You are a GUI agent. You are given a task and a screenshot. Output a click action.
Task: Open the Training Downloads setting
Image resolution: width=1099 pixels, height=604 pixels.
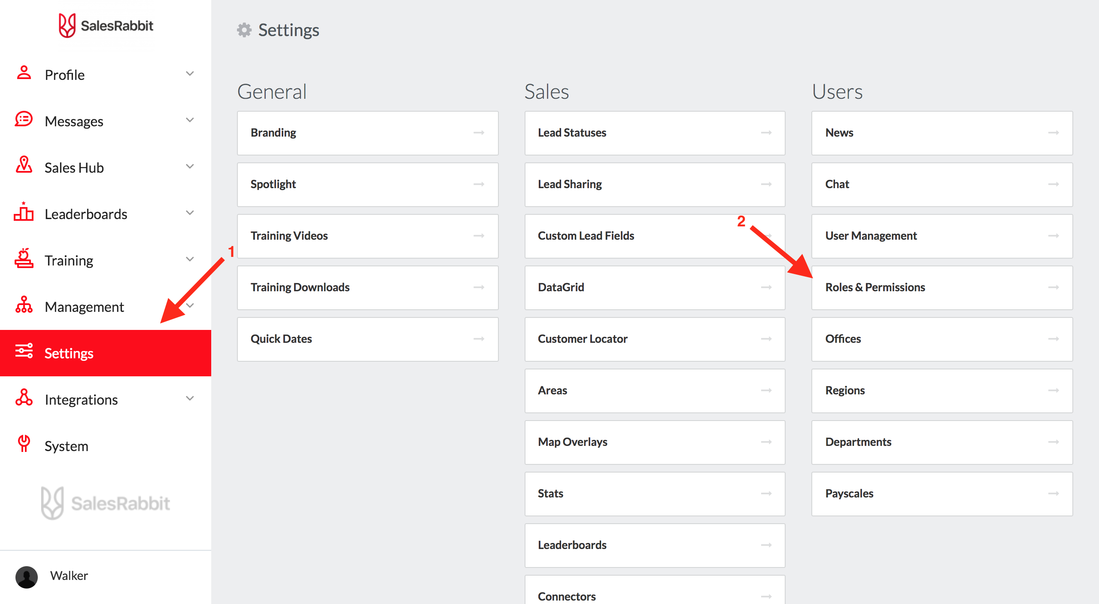pyautogui.click(x=367, y=287)
